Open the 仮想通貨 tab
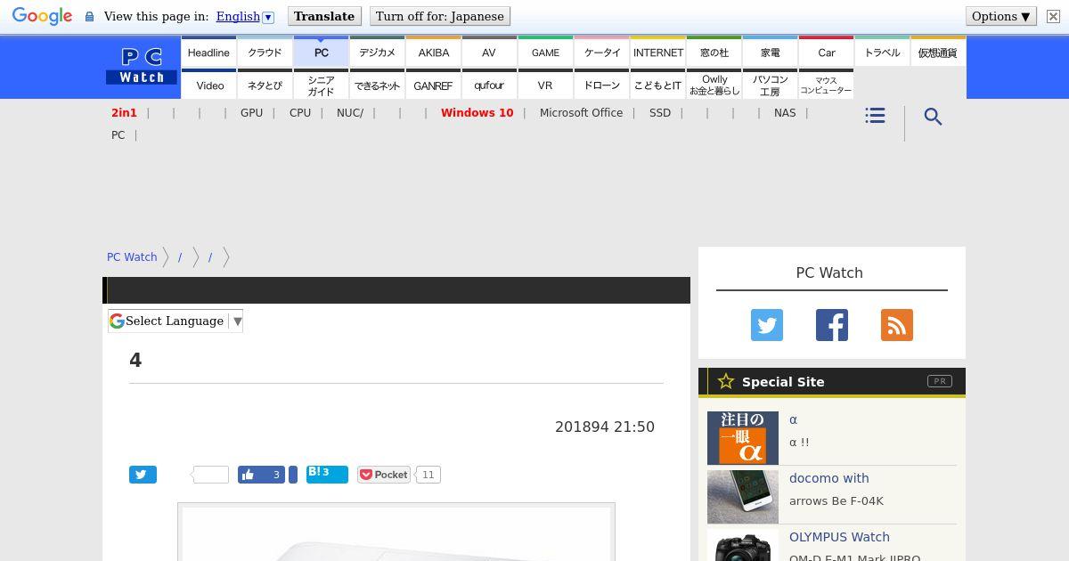The width and height of the screenshot is (1069, 561). tap(937, 53)
